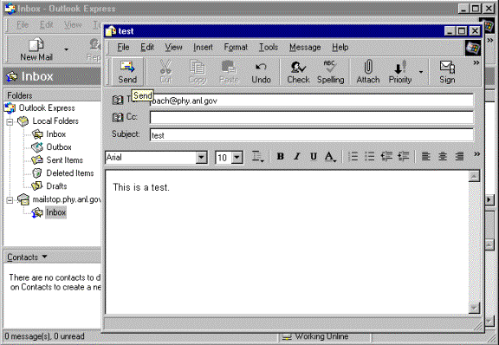The image size is (499, 345).
Task: Select the Sent Items folder
Action: tap(64, 159)
